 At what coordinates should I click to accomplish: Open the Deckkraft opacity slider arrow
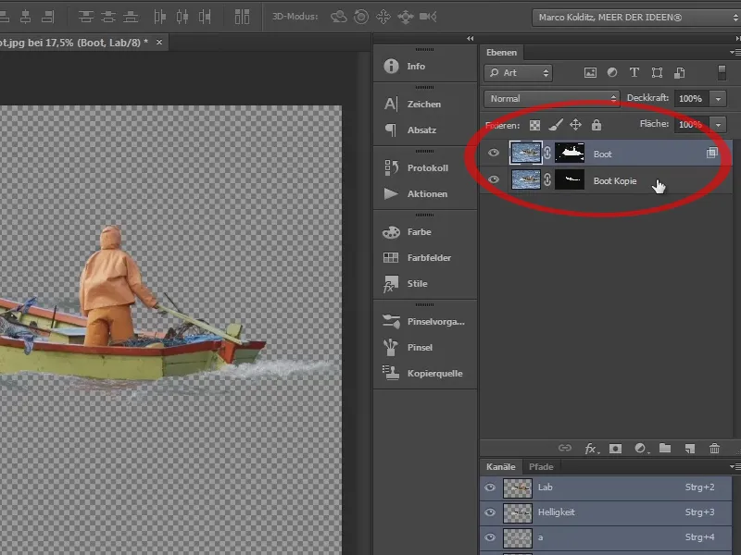[719, 99]
